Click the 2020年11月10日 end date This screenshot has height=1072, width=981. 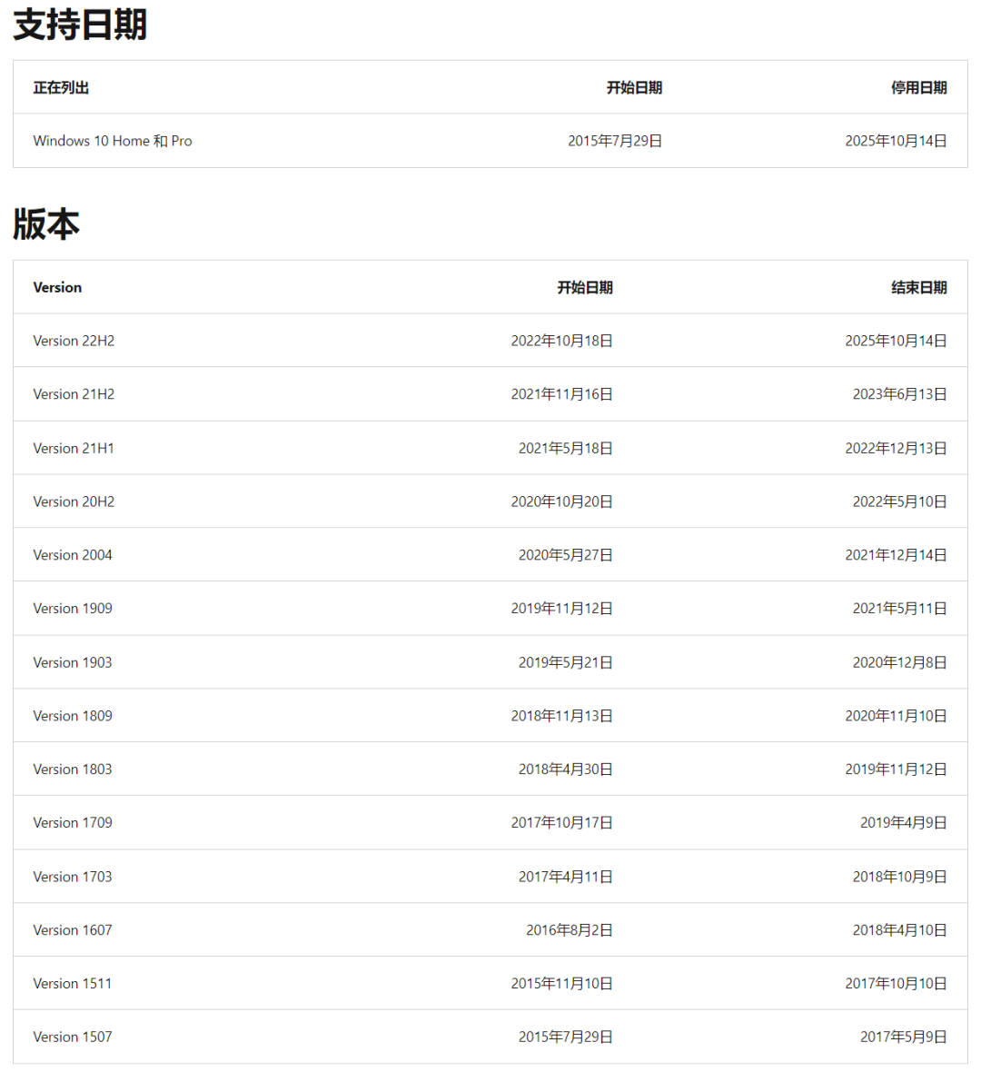click(896, 715)
